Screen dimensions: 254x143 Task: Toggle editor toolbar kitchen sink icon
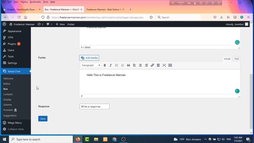click(170, 65)
